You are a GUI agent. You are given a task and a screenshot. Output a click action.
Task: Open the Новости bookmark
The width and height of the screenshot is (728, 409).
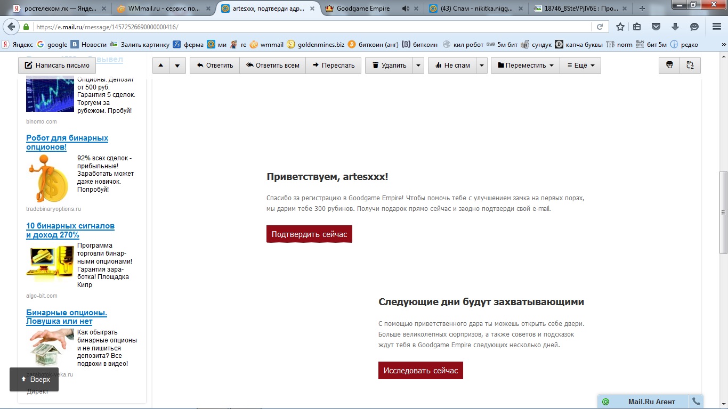pos(88,45)
